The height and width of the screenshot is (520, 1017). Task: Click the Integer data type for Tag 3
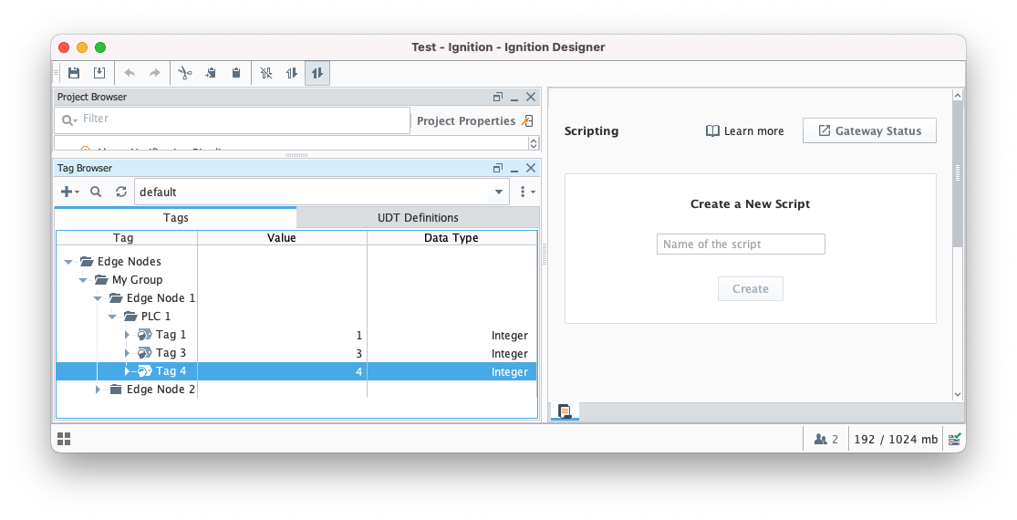pyautogui.click(x=509, y=354)
